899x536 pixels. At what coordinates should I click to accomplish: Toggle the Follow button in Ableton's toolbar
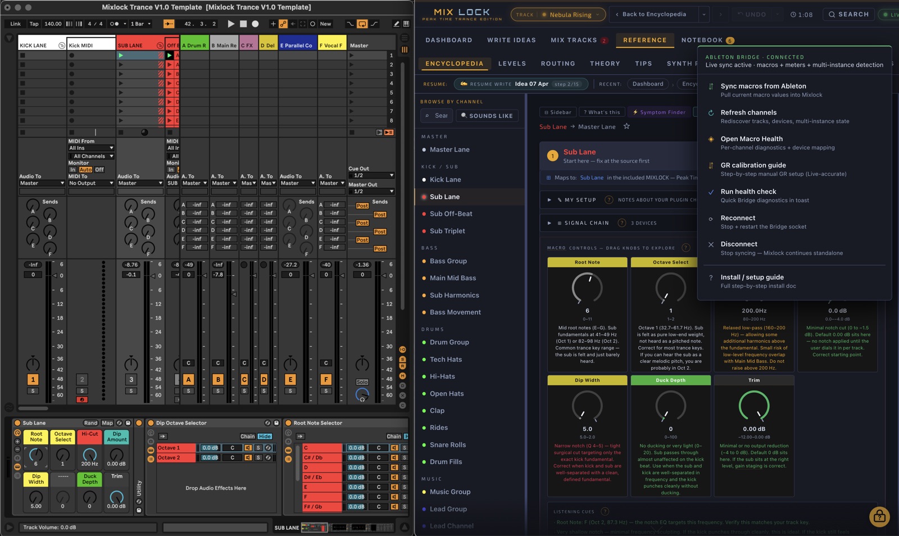pyautogui.click(x=169, y=24)
